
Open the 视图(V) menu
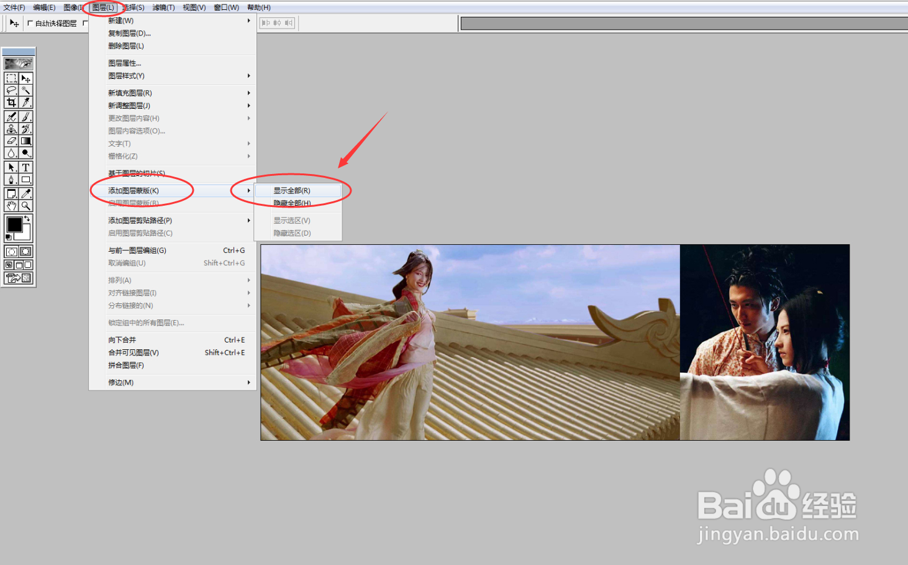tap(194, 7)
